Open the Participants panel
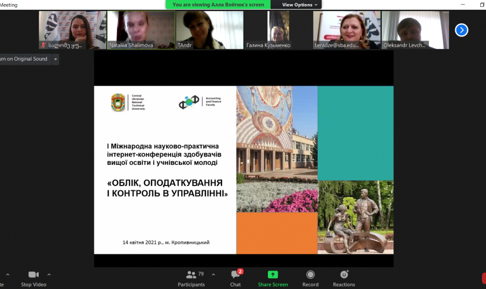Image resolution: width=486 pixels, height=289 pixels. (191, 275)
